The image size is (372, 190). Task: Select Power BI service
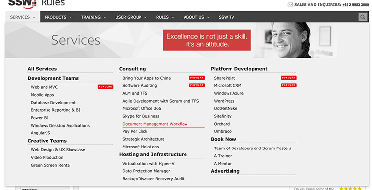click(39, 118)
